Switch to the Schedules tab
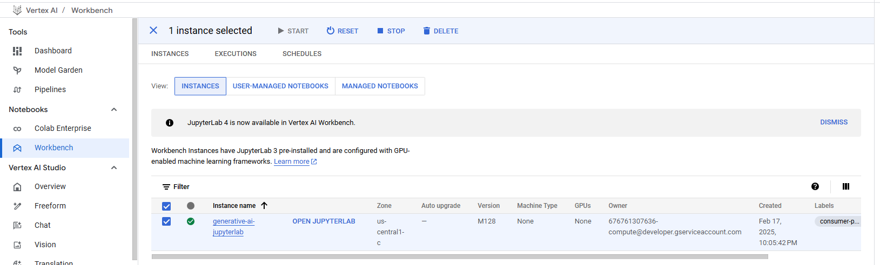880x265 pixels. pyautogui.click(x=302, y=54)
